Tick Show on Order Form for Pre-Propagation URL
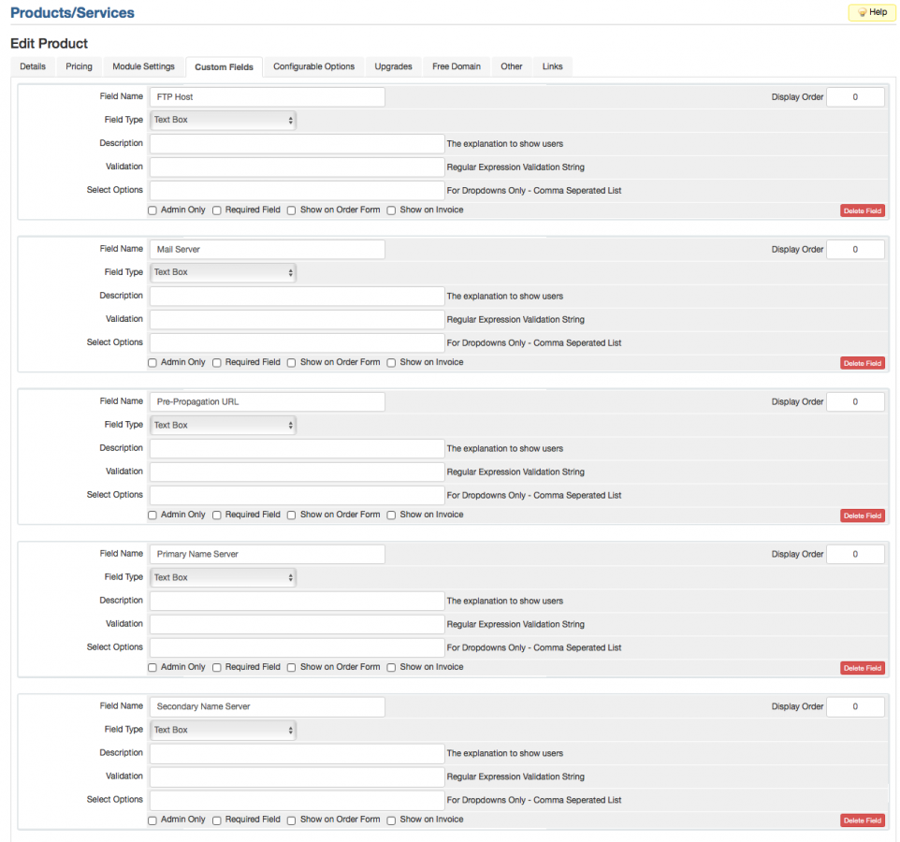 pos(292,515)
